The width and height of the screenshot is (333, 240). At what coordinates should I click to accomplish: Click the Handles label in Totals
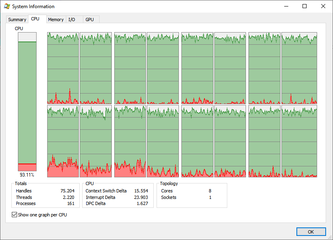point(24,191)
